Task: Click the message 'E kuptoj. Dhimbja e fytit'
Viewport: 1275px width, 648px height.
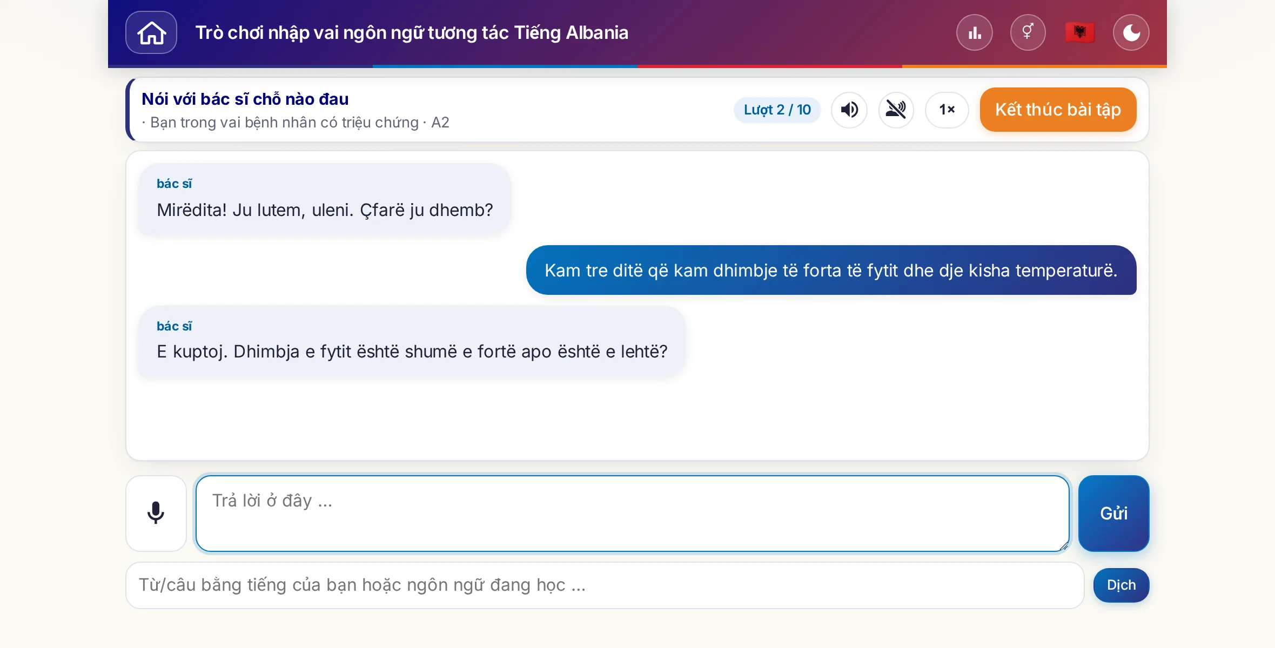Action: pos(412,342)
